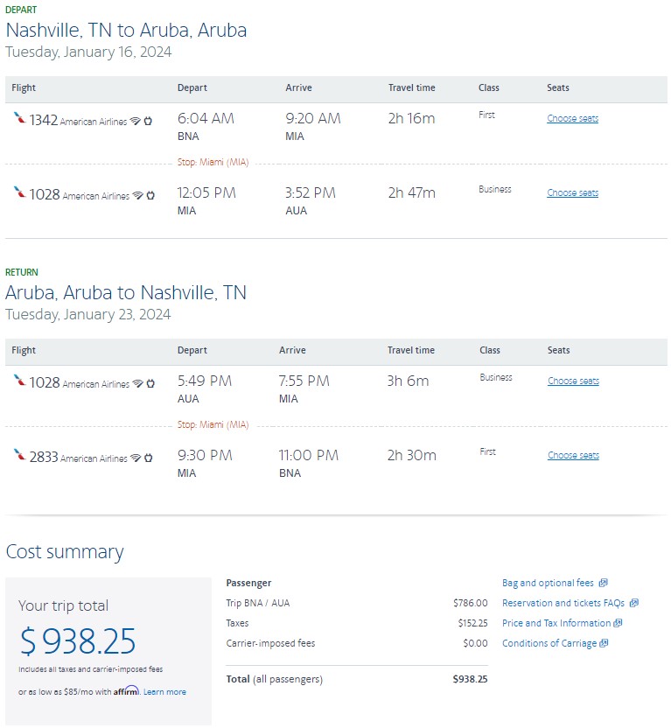The height and width of the screenshot is (728, 671).
Task: Click the power outlet icon on flight 2833
Action: (x=149, y=458)
